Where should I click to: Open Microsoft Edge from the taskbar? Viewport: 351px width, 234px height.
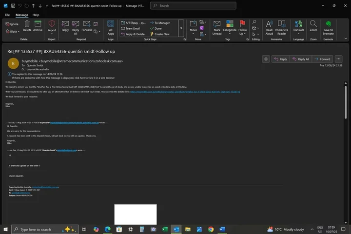point(108,229)
